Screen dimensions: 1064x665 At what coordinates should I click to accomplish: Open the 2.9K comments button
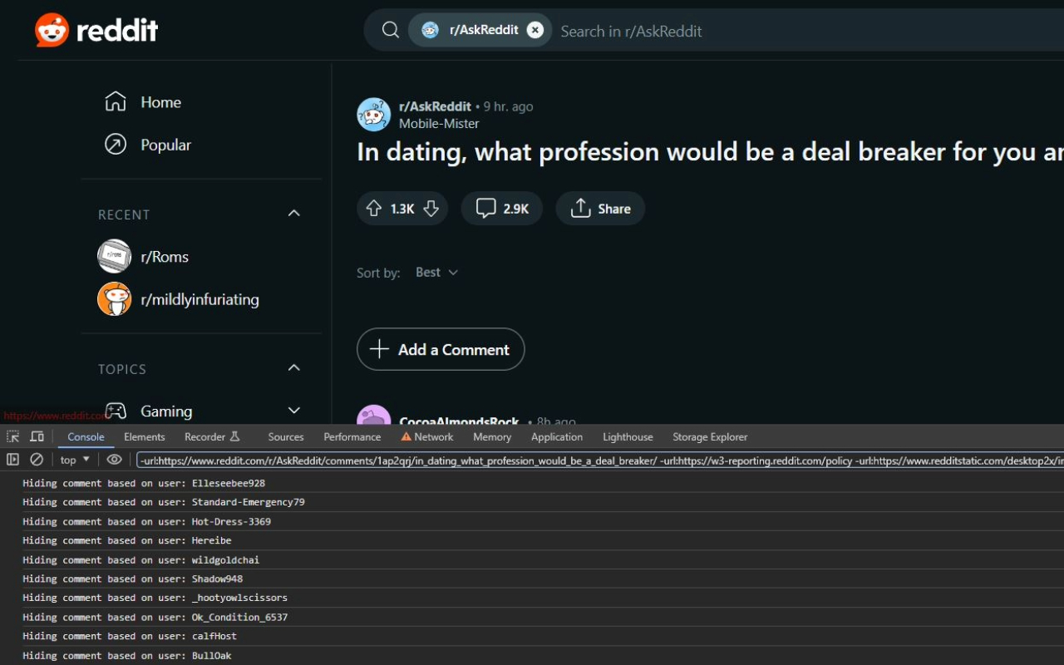(502, 209)
